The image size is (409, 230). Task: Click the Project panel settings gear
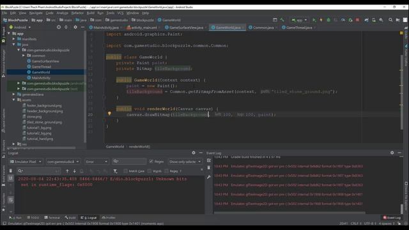75,27
